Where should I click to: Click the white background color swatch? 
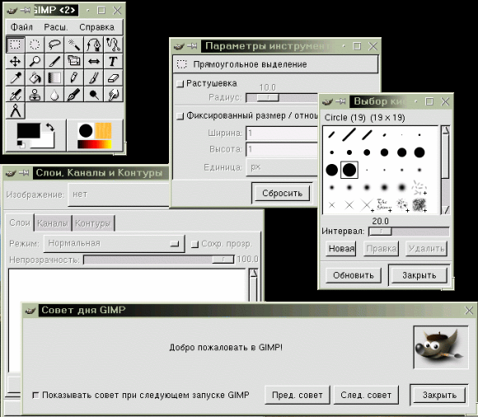(45, 143)
